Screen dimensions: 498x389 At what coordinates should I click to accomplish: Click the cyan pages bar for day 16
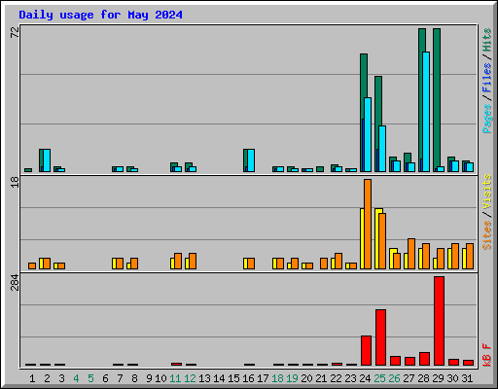251,160
